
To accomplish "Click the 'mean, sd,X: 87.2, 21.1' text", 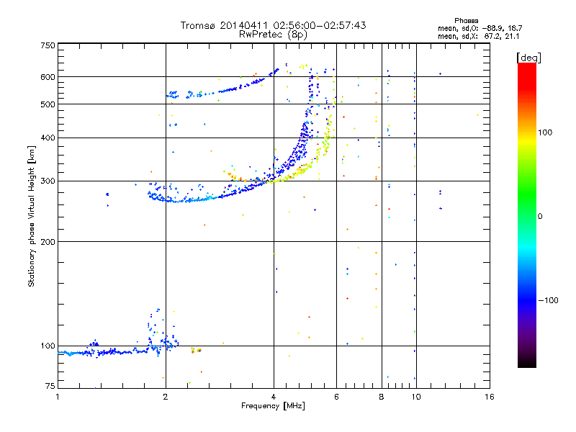I will coord(479,36).
